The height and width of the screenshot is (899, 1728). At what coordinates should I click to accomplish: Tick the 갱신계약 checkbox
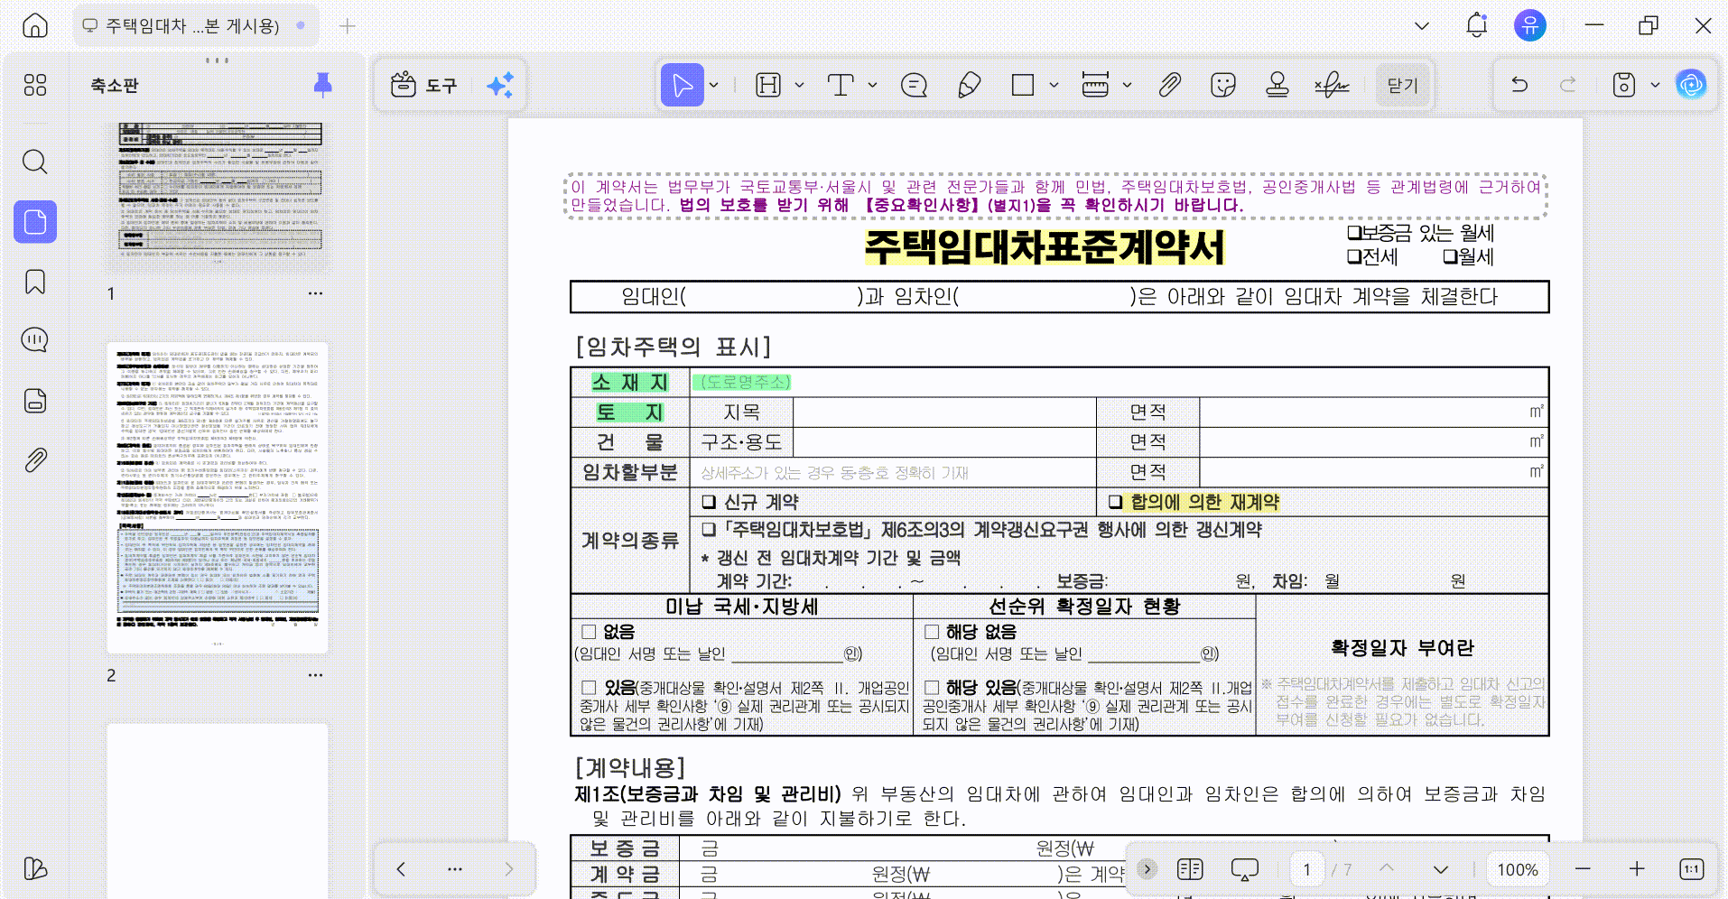tap(709, 530)
